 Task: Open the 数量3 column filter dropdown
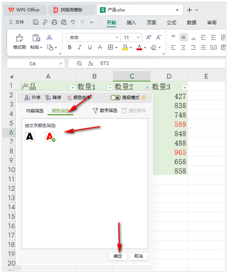point(185,88)
